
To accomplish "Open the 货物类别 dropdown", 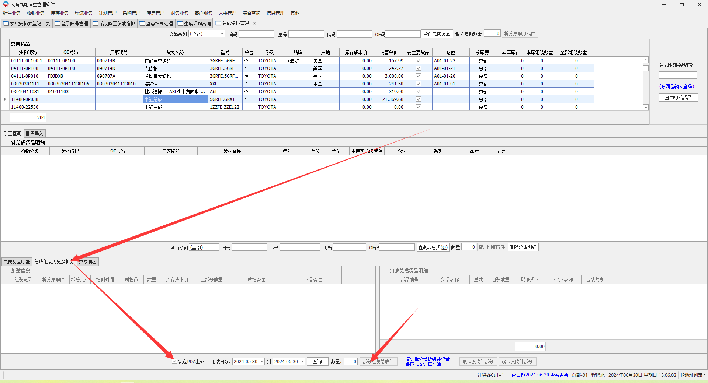I will coord(216,247).
